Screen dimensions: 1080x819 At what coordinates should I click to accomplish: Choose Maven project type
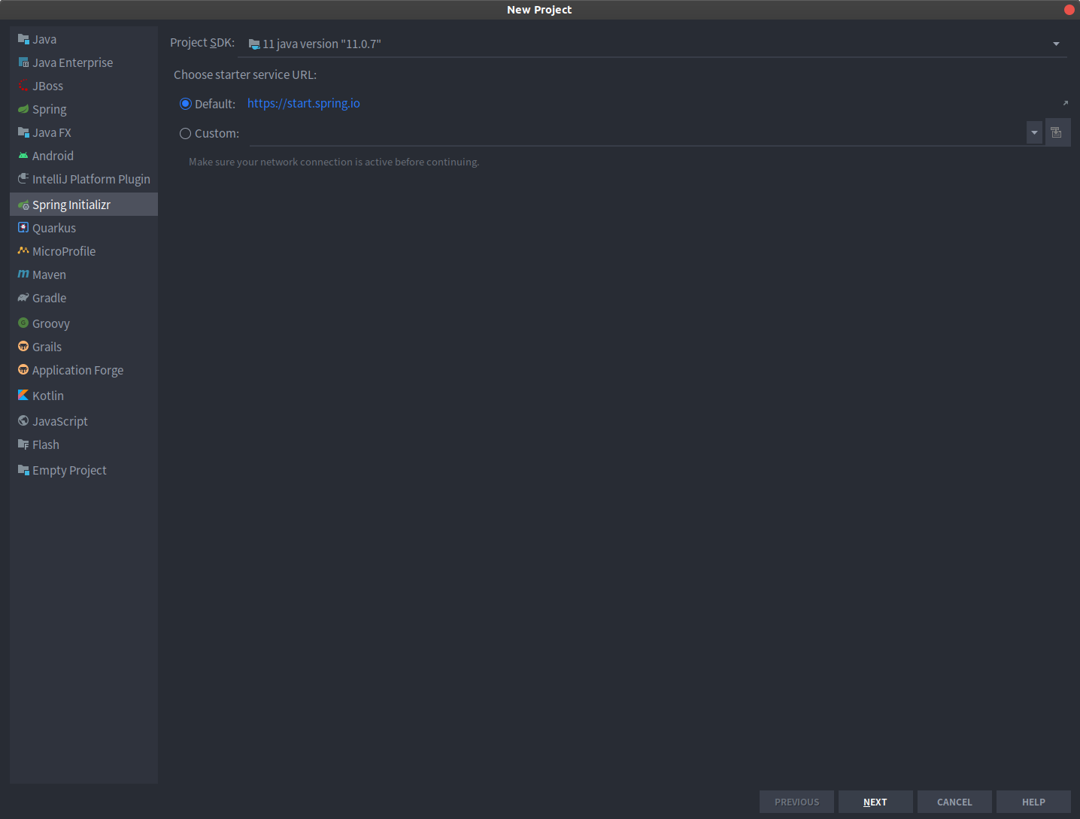tap(83, 275)
